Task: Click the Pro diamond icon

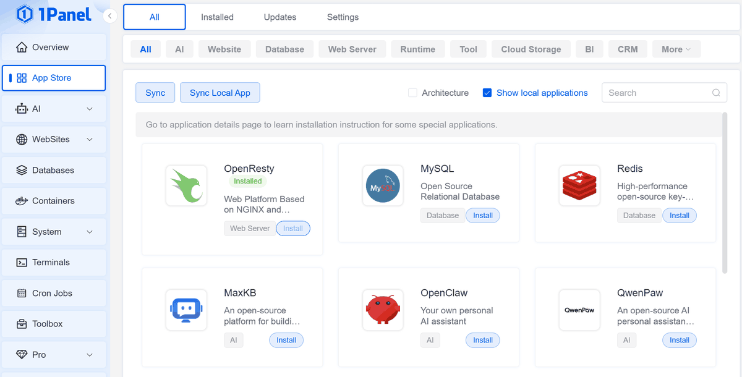Action: pyautogui.click(x=22, y=355)
